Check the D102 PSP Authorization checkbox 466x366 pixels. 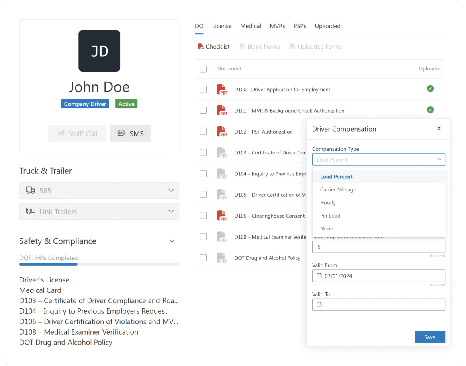(x=203, y=131)
